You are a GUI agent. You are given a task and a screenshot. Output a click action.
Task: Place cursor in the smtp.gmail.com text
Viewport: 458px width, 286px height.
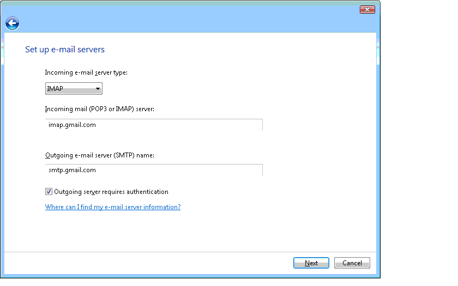click(x=72, y=170)
